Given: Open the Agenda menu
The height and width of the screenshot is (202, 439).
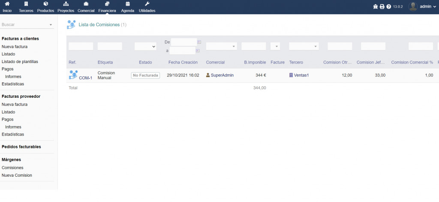Looking at the screenshot, I should pos(128,7).
